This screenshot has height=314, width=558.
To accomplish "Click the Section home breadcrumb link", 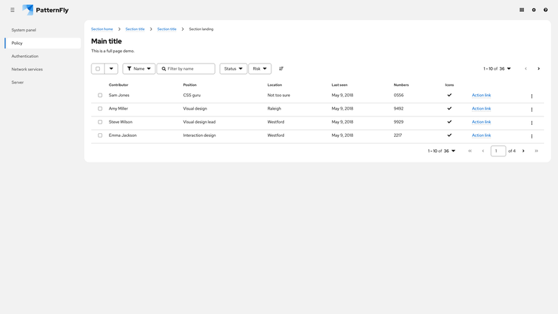I will coord(102,29).
